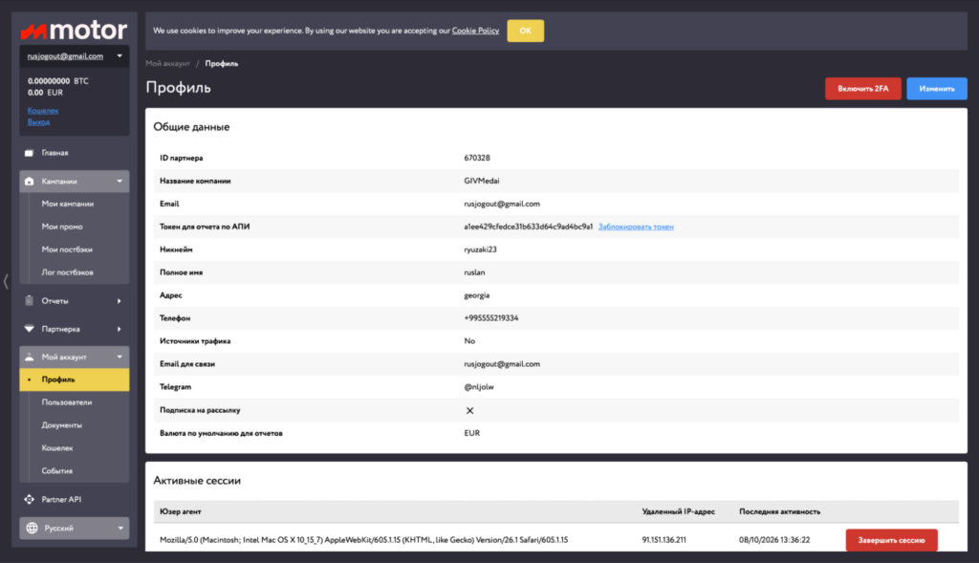This screenshot has height=563, width=979.
Task: Click the Motor logo
Action: point(74,30)
